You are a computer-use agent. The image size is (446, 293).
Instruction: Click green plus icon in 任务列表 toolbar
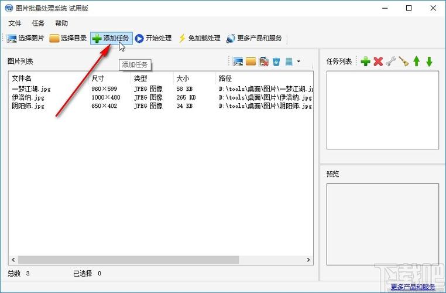tap(365, 61)
